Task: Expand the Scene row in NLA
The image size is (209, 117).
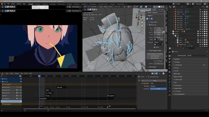Action: 1,79
